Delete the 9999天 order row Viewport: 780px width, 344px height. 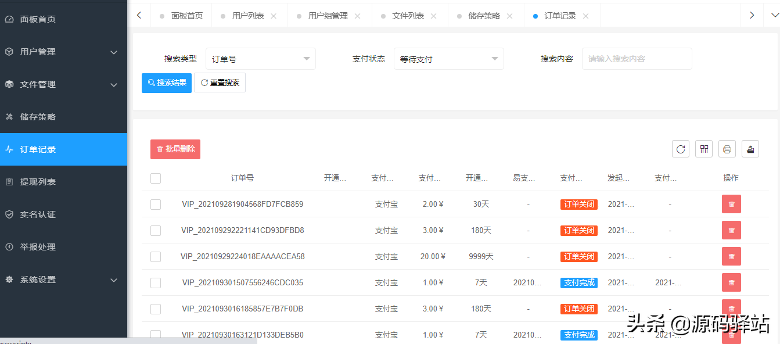click(x=731, y=256)
